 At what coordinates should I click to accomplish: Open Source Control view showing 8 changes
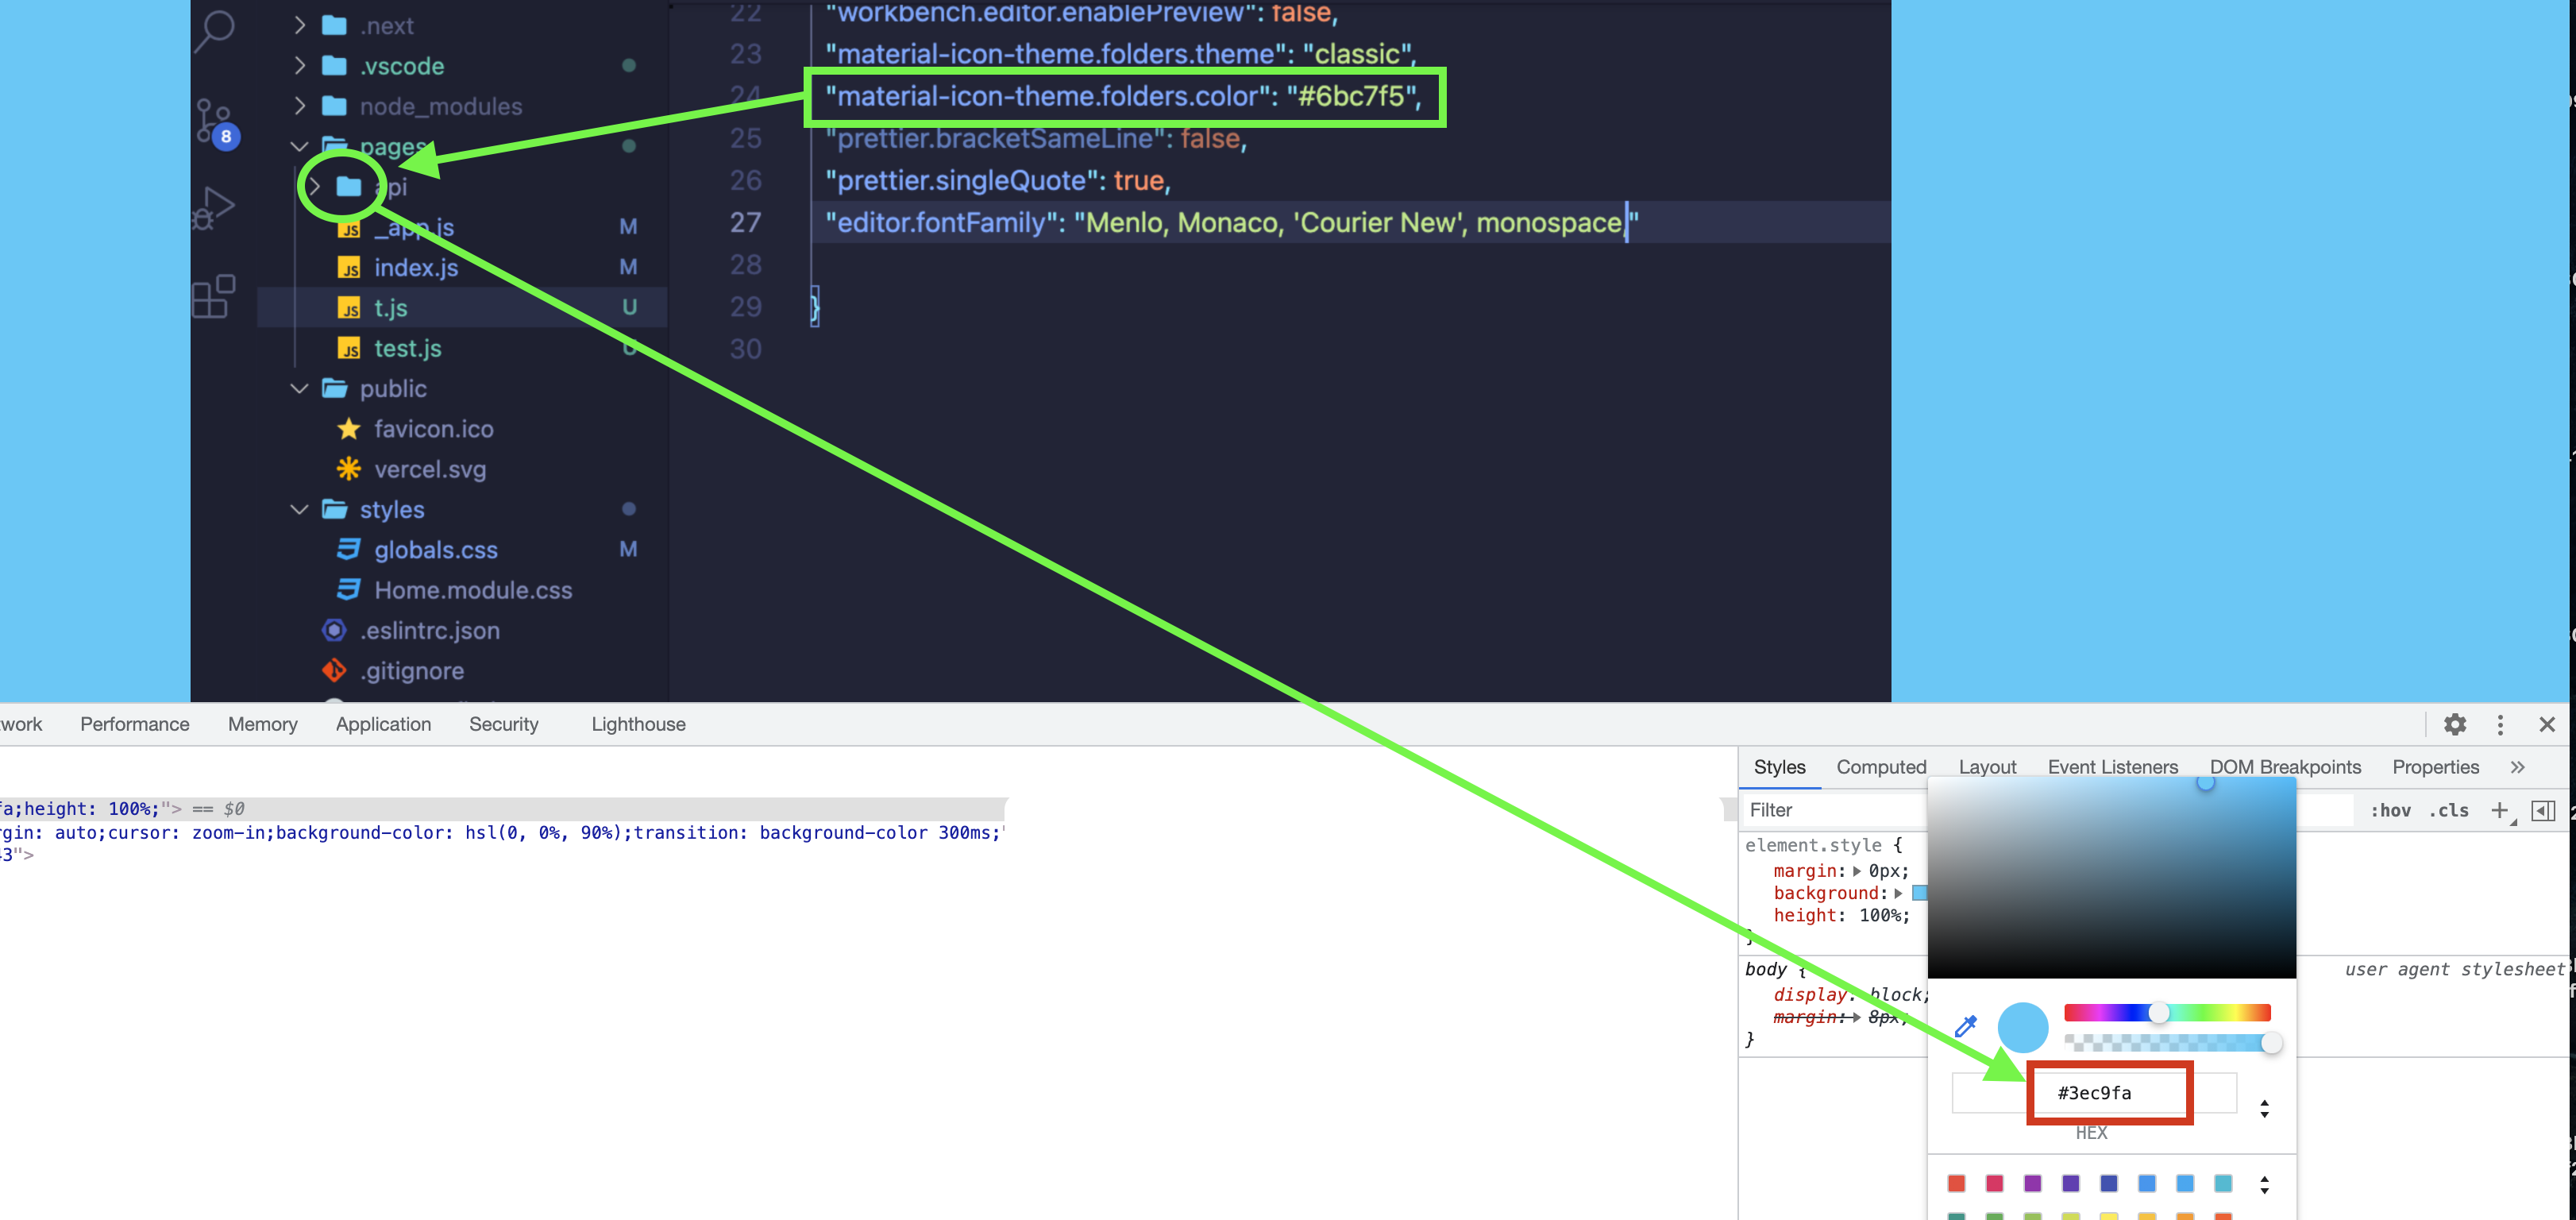click(x=213, y=120)
